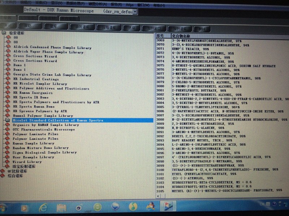This screenshot has height=216, width=289.
Task: Click the 合并谱库 button
Action: (x=82, y=27)
